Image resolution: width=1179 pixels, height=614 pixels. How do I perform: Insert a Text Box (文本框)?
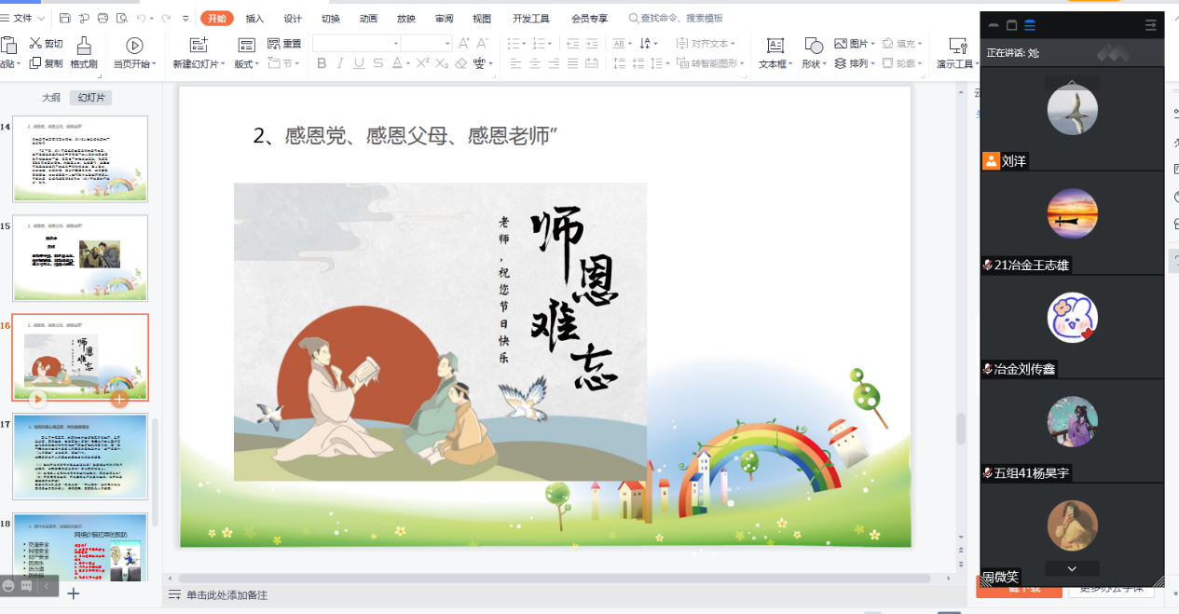click(775, 53)
